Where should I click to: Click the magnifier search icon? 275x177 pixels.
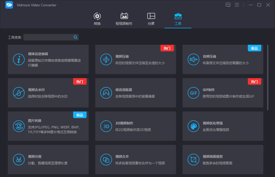coord(75,37)
